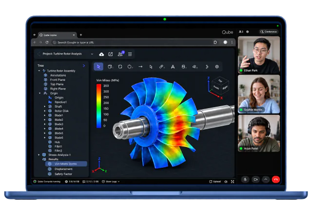Select Arjun Patel video tile
Viewport: 312px width, 208px height.
pyautogui.click(x=259, y=133)
